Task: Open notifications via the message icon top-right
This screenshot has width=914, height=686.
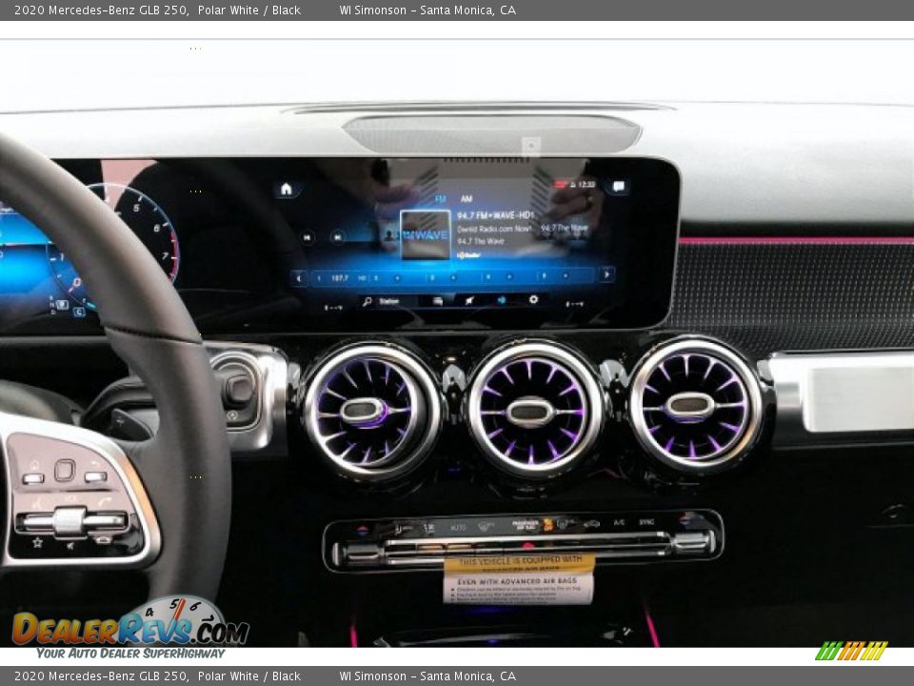Action: 618,187
